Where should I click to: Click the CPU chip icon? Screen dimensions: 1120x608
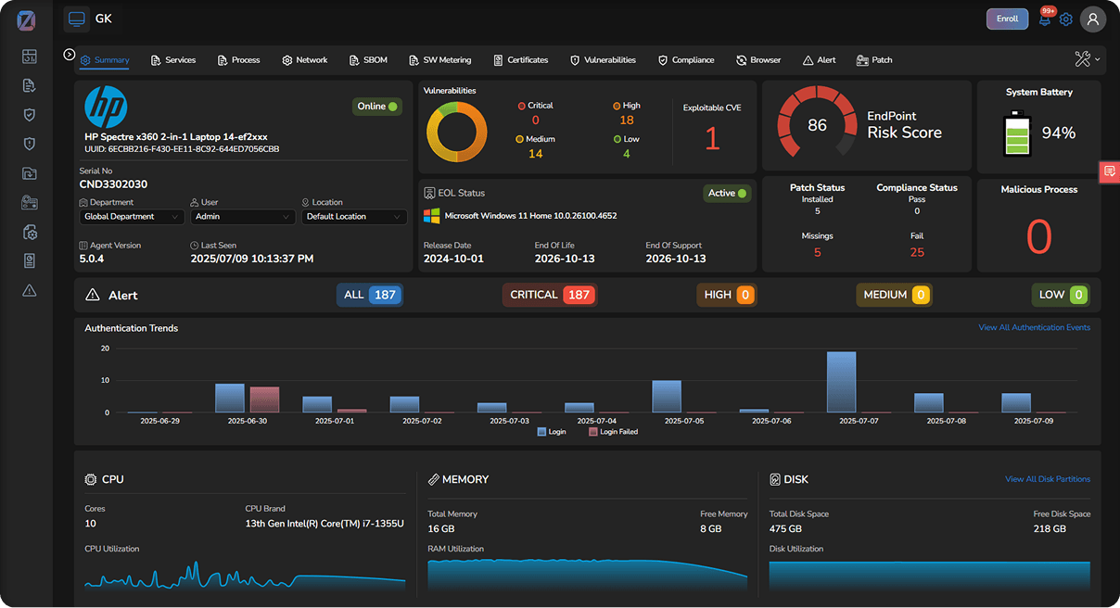(x=91, y=479)
